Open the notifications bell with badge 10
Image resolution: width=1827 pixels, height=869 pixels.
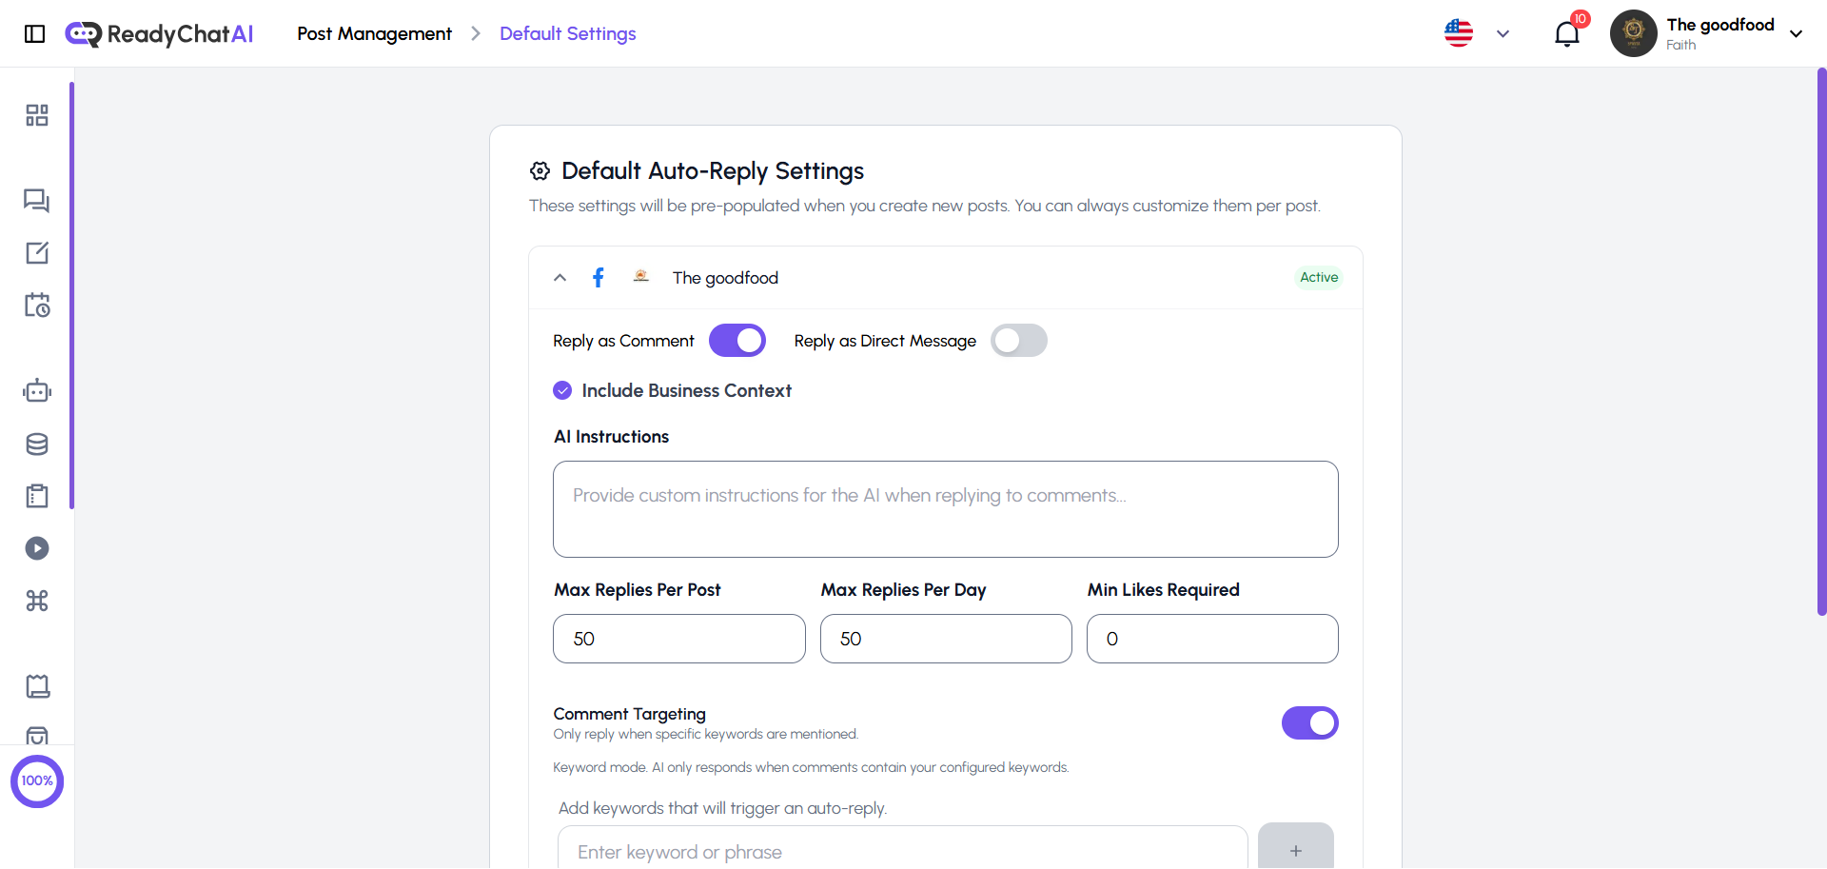click(x=1566, y=33)
